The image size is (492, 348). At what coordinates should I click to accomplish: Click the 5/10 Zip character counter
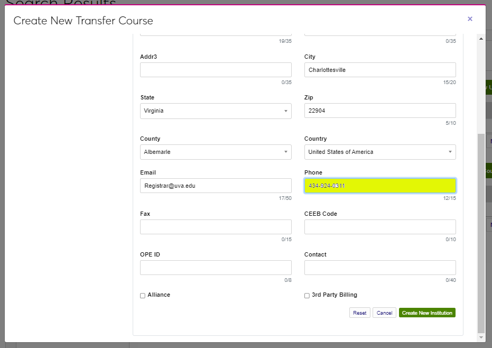[x=451, y=123]
